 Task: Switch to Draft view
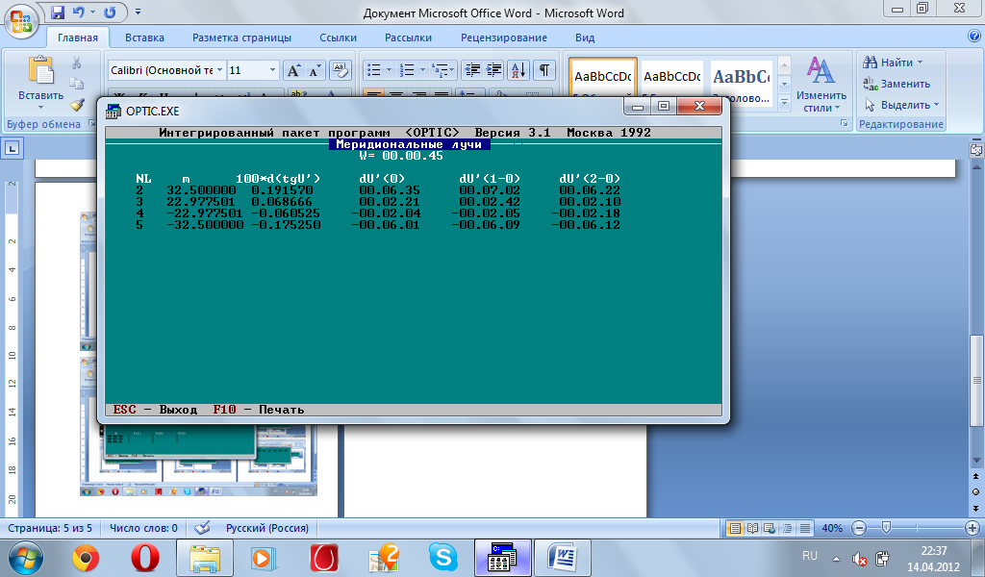pyautogui.click(x=805, y=528)
